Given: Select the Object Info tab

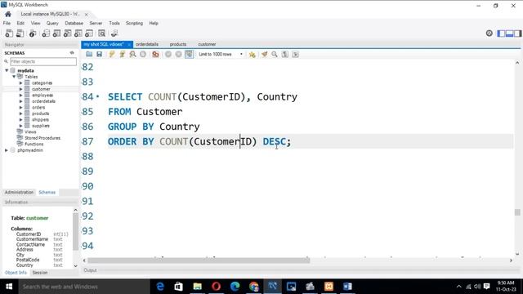Looking at the screenshot, I should (x=16, y=273).
